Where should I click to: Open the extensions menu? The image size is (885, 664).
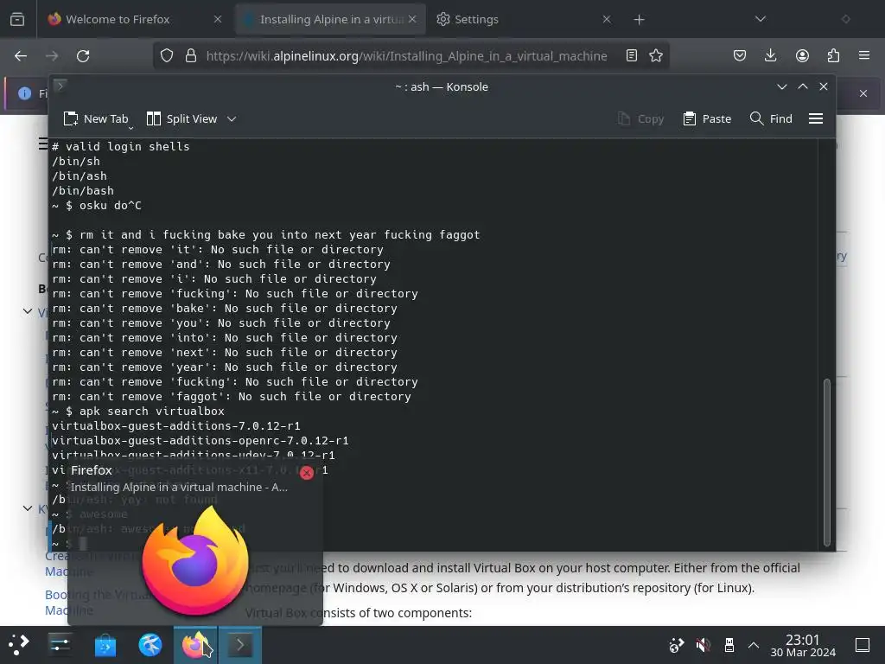833,55
